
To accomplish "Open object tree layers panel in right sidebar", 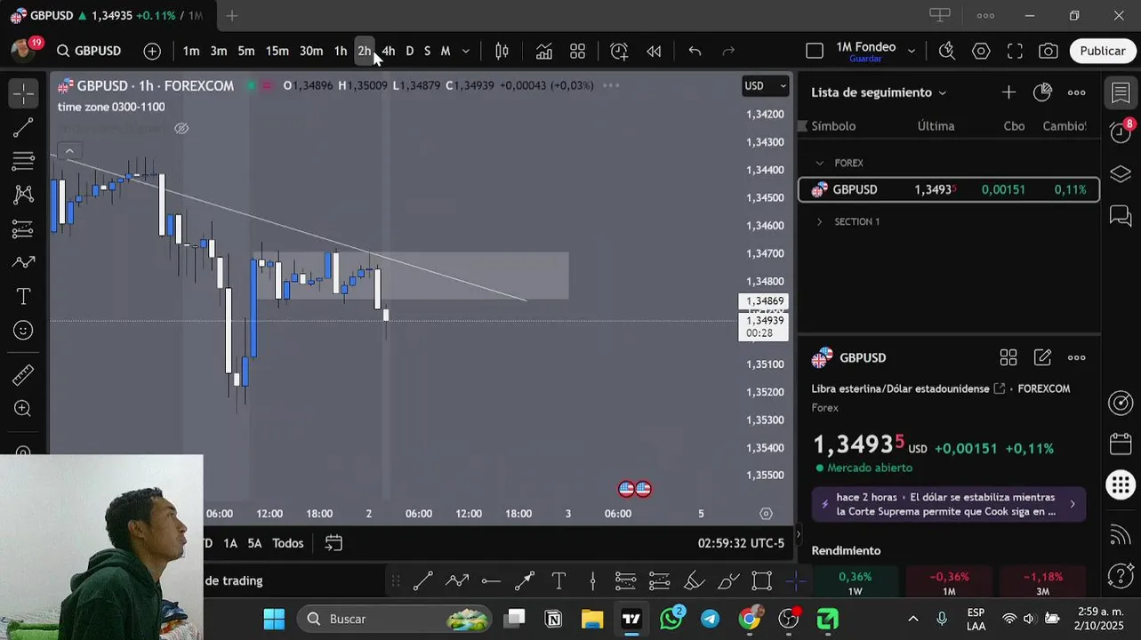I will tap(1121, 173).
